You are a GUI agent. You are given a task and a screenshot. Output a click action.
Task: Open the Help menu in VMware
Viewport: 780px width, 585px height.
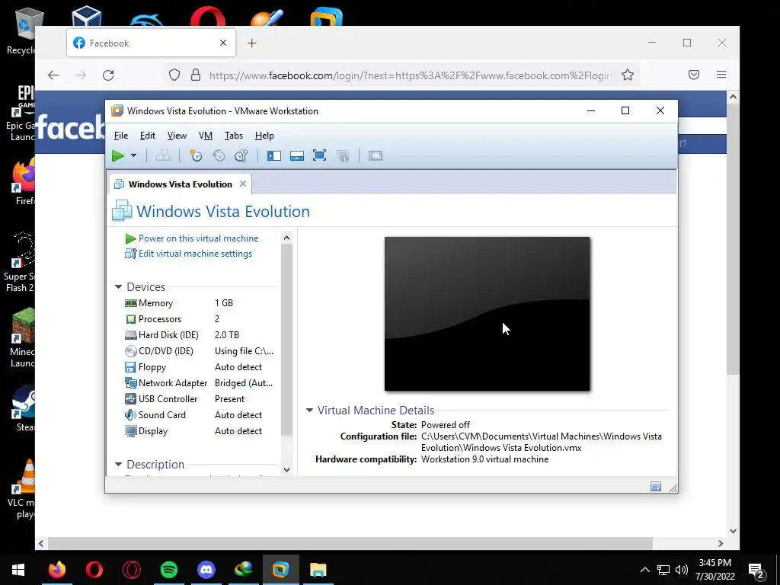pos(264,136)
